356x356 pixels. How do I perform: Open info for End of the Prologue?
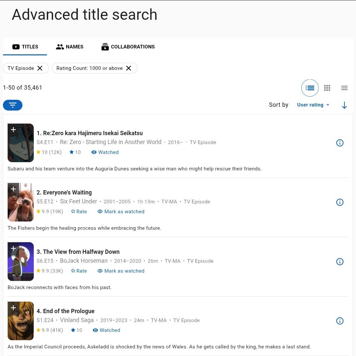(340, 321)
